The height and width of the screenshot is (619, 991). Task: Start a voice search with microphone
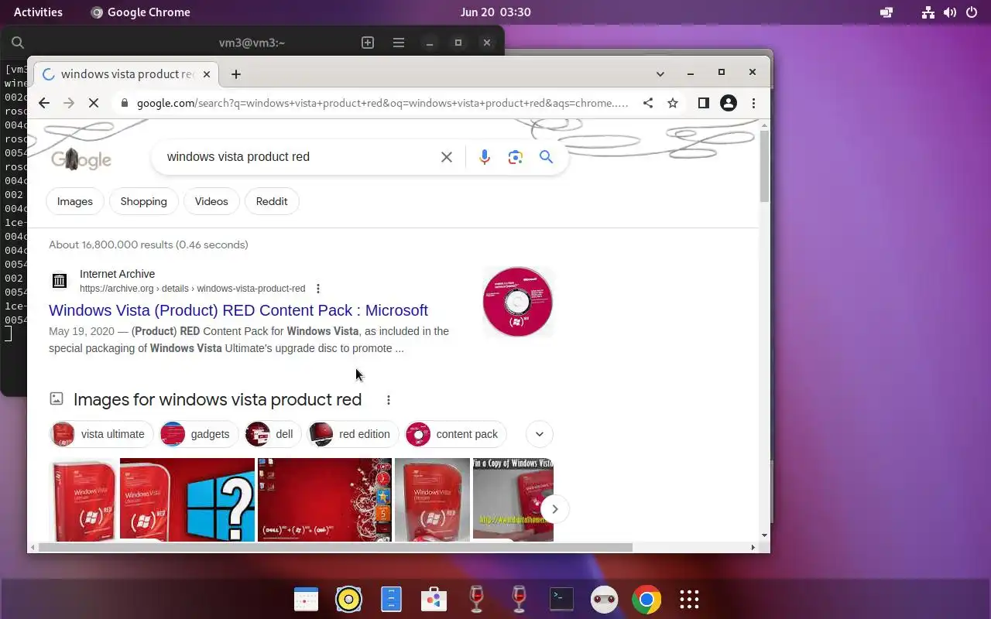[485, 157]
